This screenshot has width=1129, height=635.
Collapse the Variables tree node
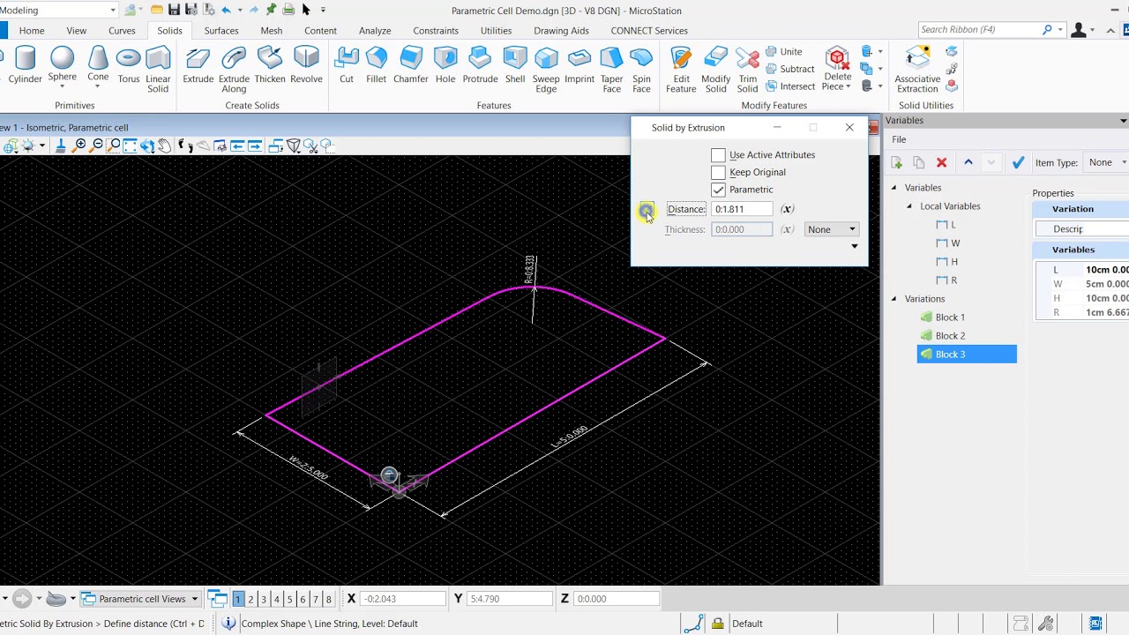[x=893, y=188]
